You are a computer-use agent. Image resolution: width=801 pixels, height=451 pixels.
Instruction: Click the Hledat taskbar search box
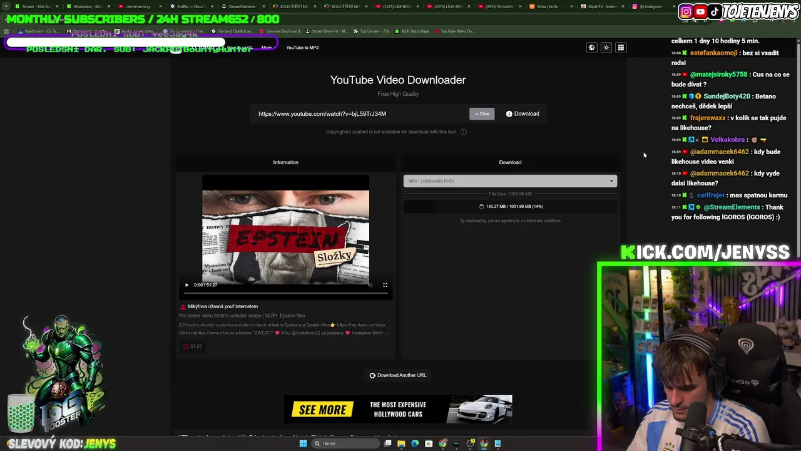(x=346, y=443)
